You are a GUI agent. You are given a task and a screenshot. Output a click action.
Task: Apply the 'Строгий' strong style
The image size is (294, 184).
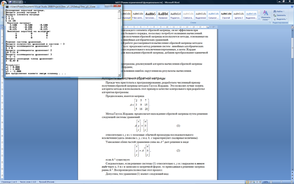[x=226, y=15]
